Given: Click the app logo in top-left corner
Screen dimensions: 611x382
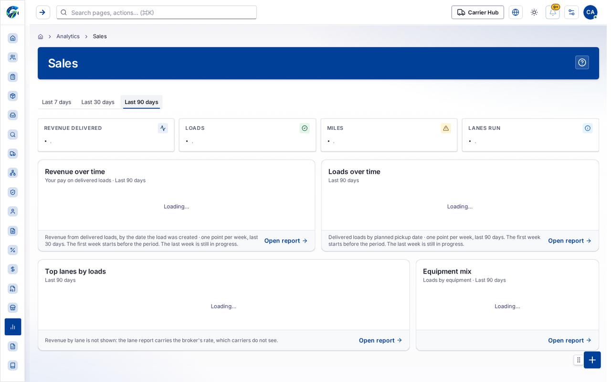Looking at the screenshot, I should [12, 12].
